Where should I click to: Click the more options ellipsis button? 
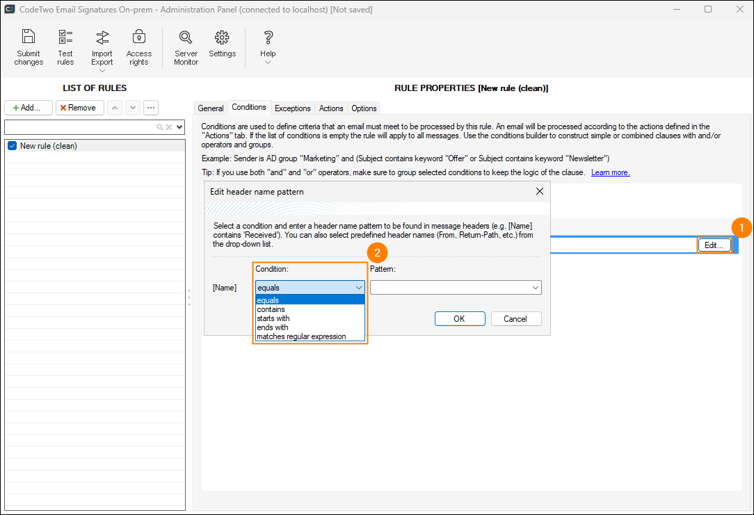point(150,108)
